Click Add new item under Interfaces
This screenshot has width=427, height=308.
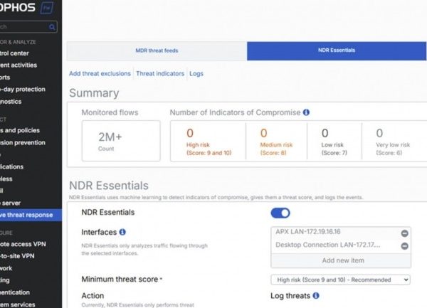(x=341, y=260)
